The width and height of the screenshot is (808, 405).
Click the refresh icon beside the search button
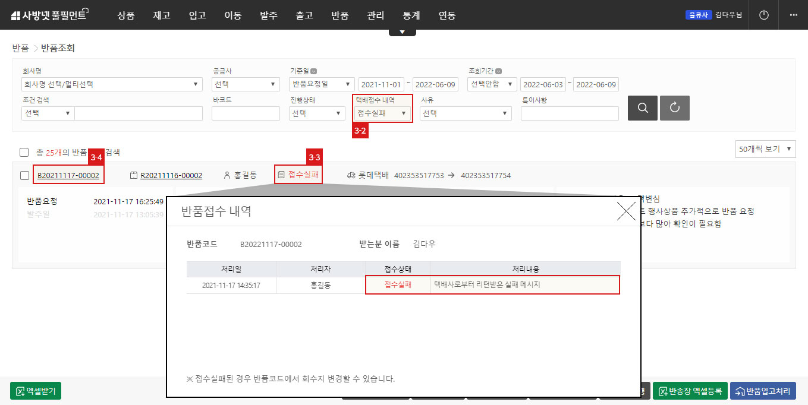pos(674,107)
